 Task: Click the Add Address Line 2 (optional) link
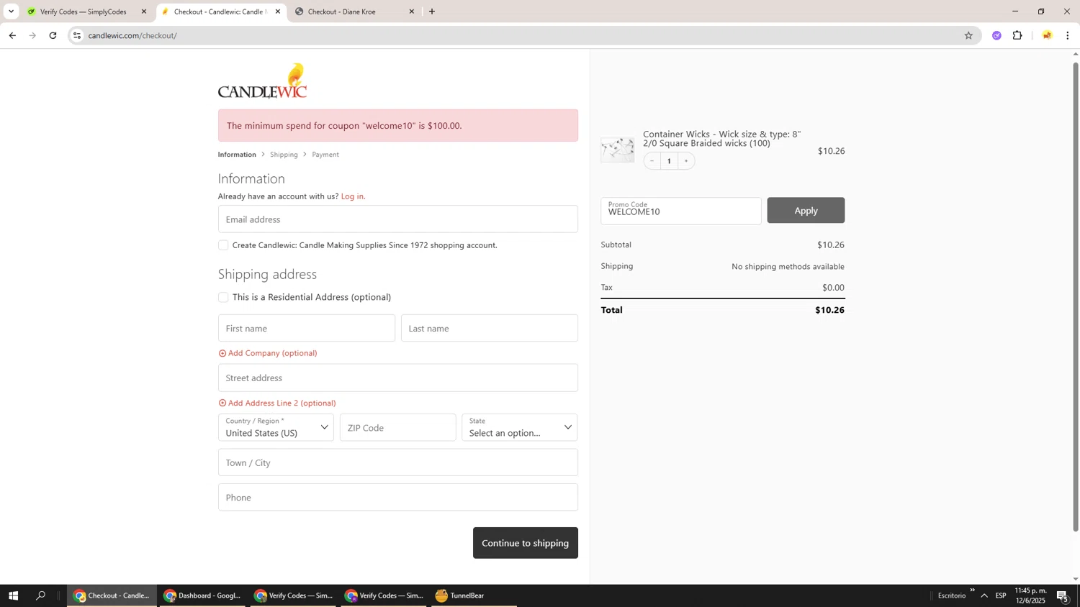[282, 403]
